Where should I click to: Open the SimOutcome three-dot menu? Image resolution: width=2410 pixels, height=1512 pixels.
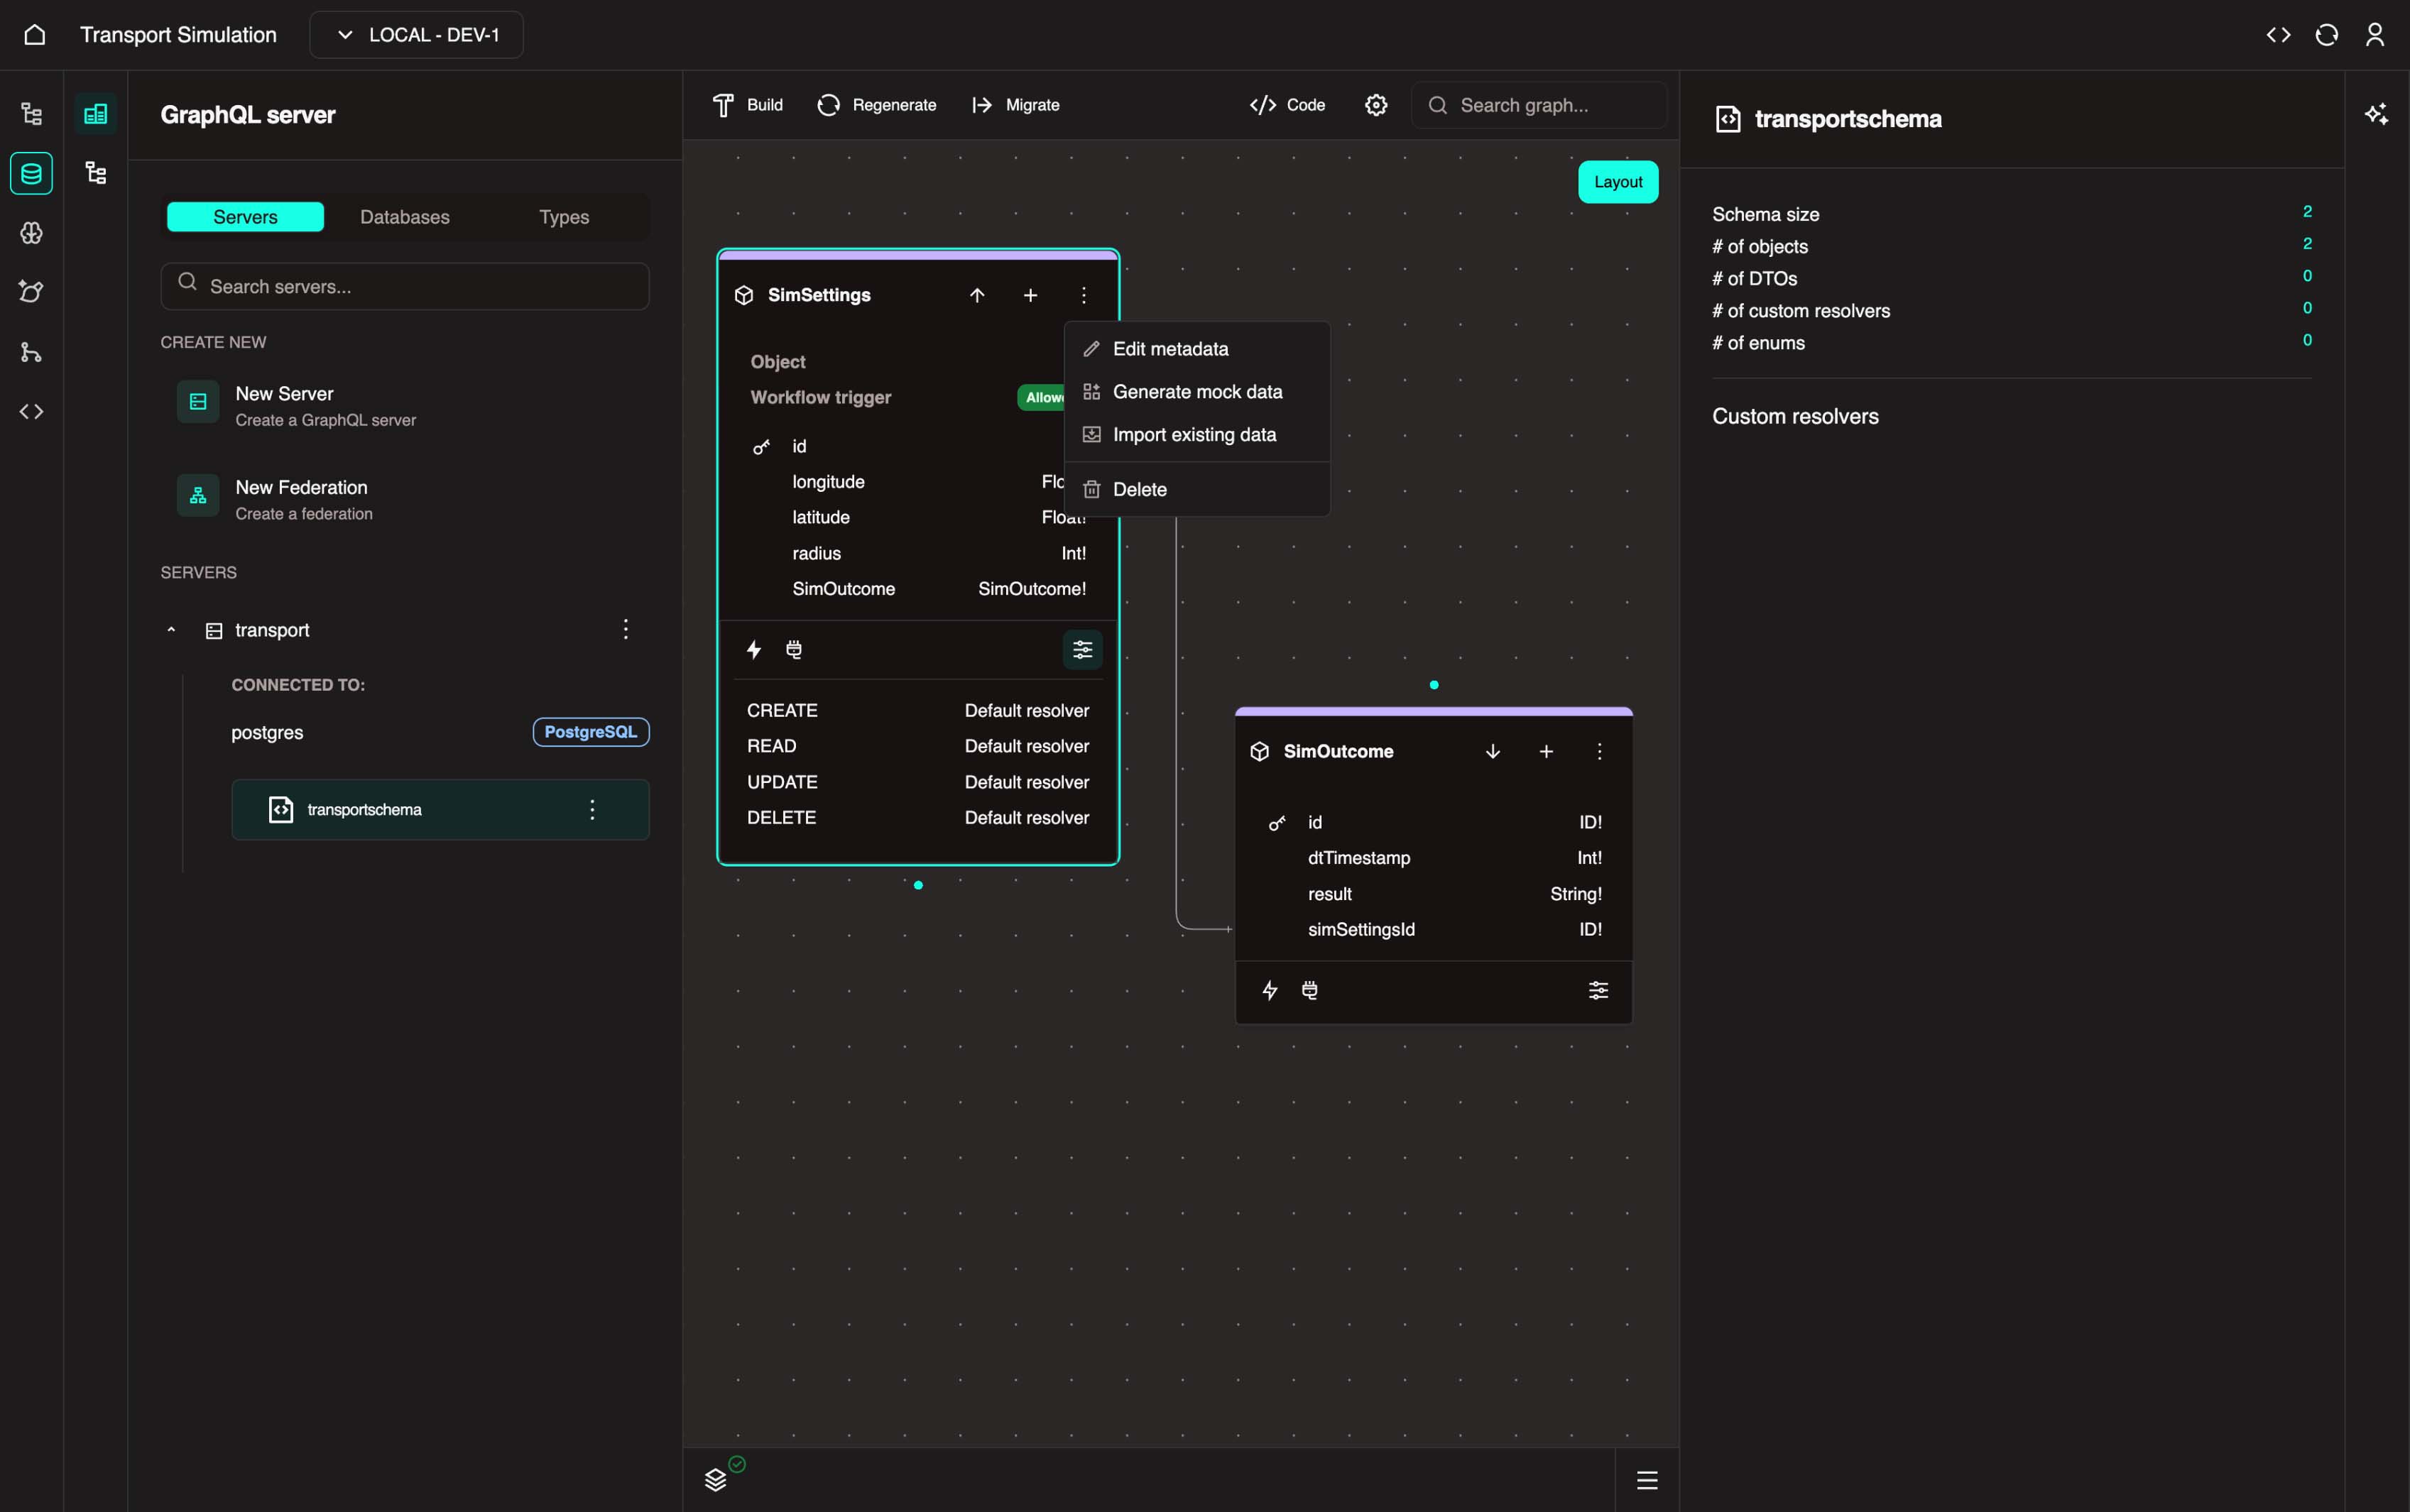[1599, 751]
